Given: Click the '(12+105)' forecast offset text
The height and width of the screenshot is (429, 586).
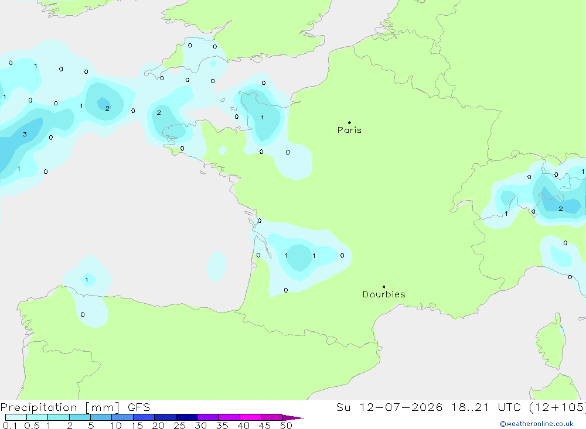Looking at the screenshot, I should pos(557,407).
